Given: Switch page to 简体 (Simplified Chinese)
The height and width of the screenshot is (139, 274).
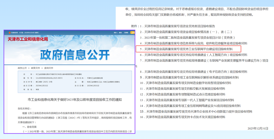Looking at the screenshot, I should pos(115,33).
